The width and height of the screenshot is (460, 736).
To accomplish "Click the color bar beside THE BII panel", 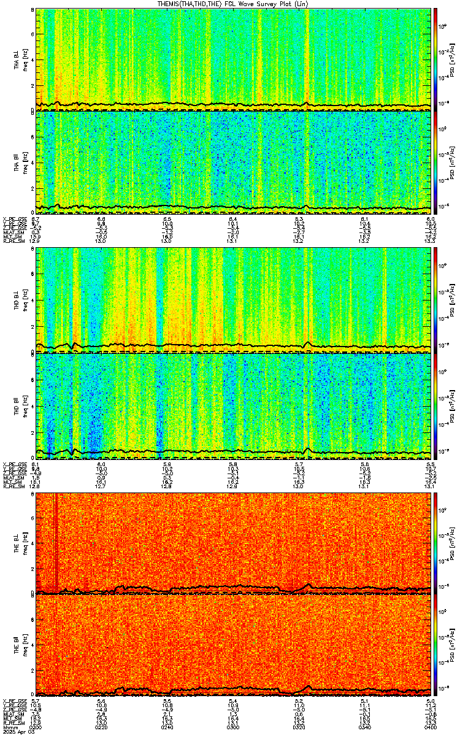I will tap(435, 645).
